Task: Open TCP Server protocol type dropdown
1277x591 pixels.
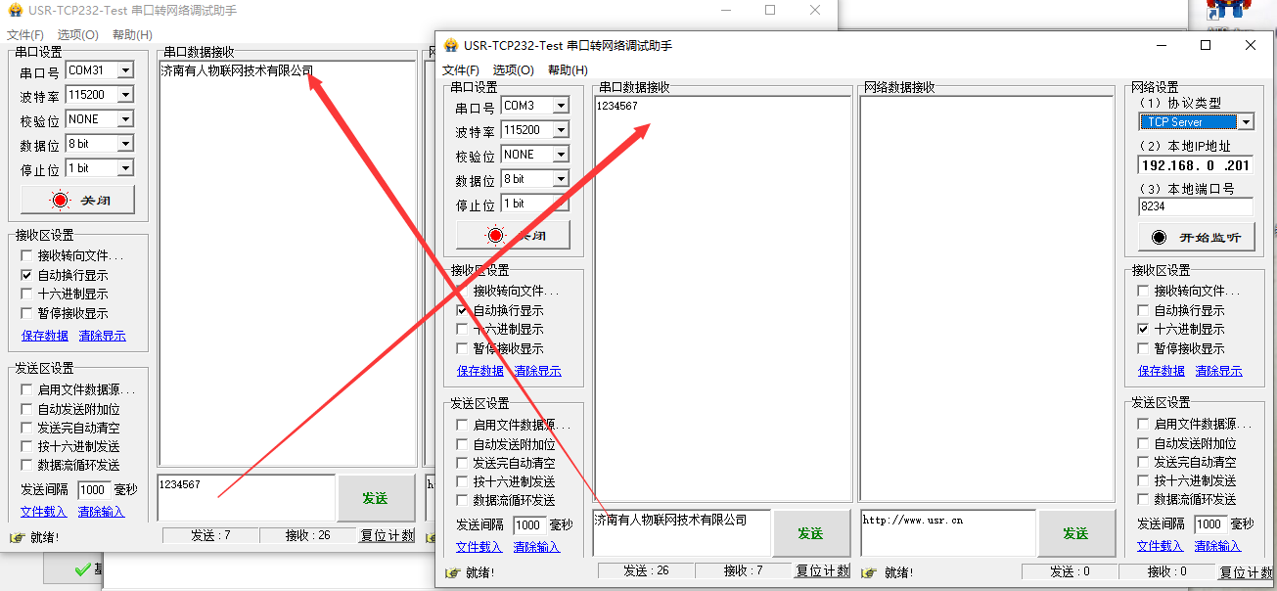Action: [x=1246, y=122]
